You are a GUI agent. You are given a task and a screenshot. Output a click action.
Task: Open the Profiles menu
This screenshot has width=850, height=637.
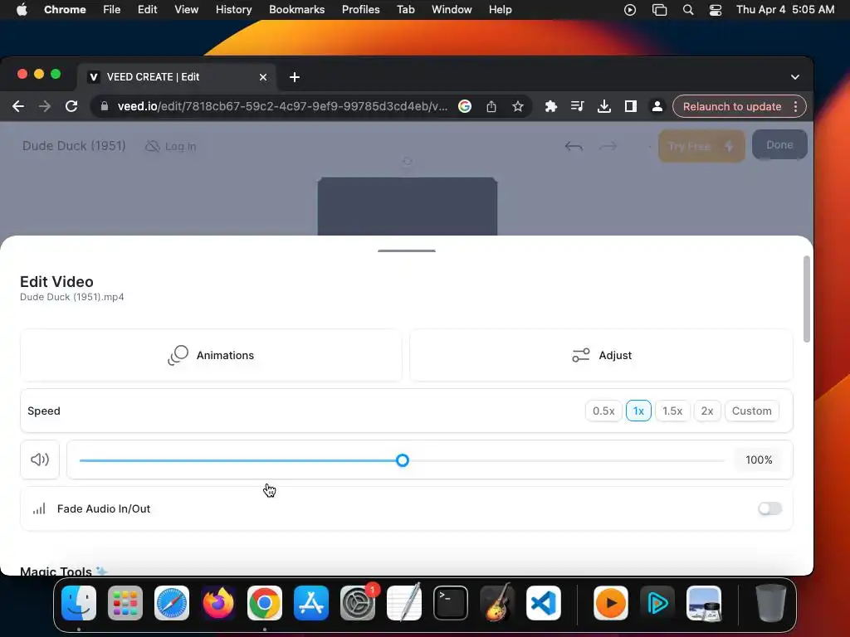pos(360,9)
